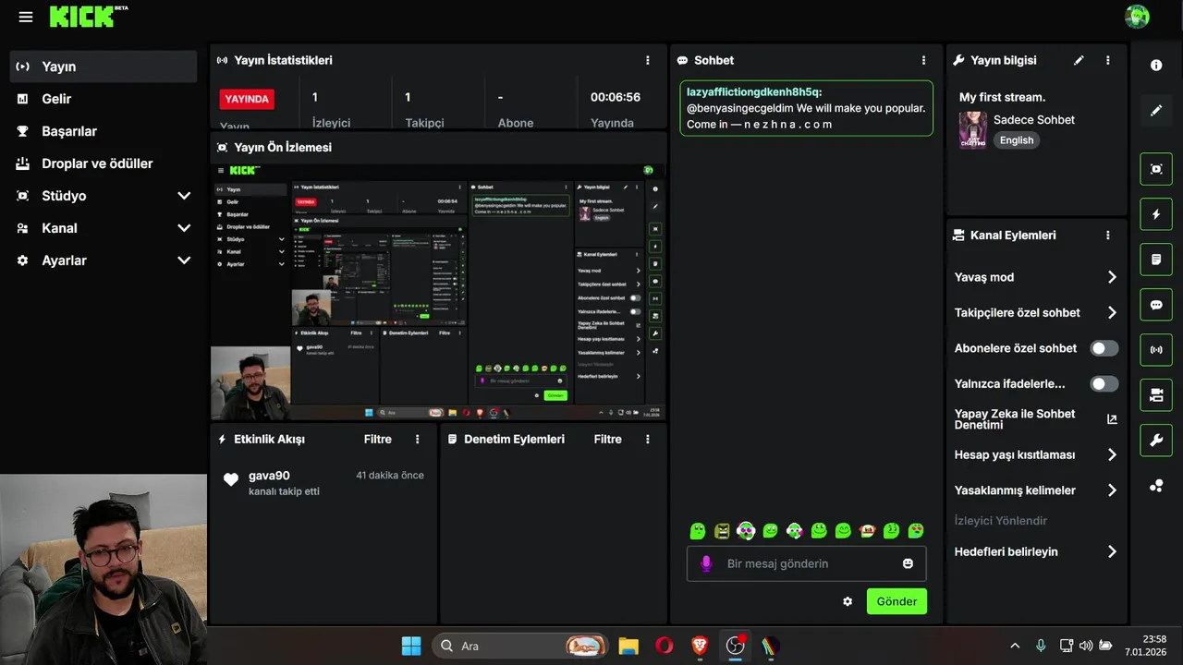Insert the angry-face emote
1183x665 pixels.
click(722, 531)
